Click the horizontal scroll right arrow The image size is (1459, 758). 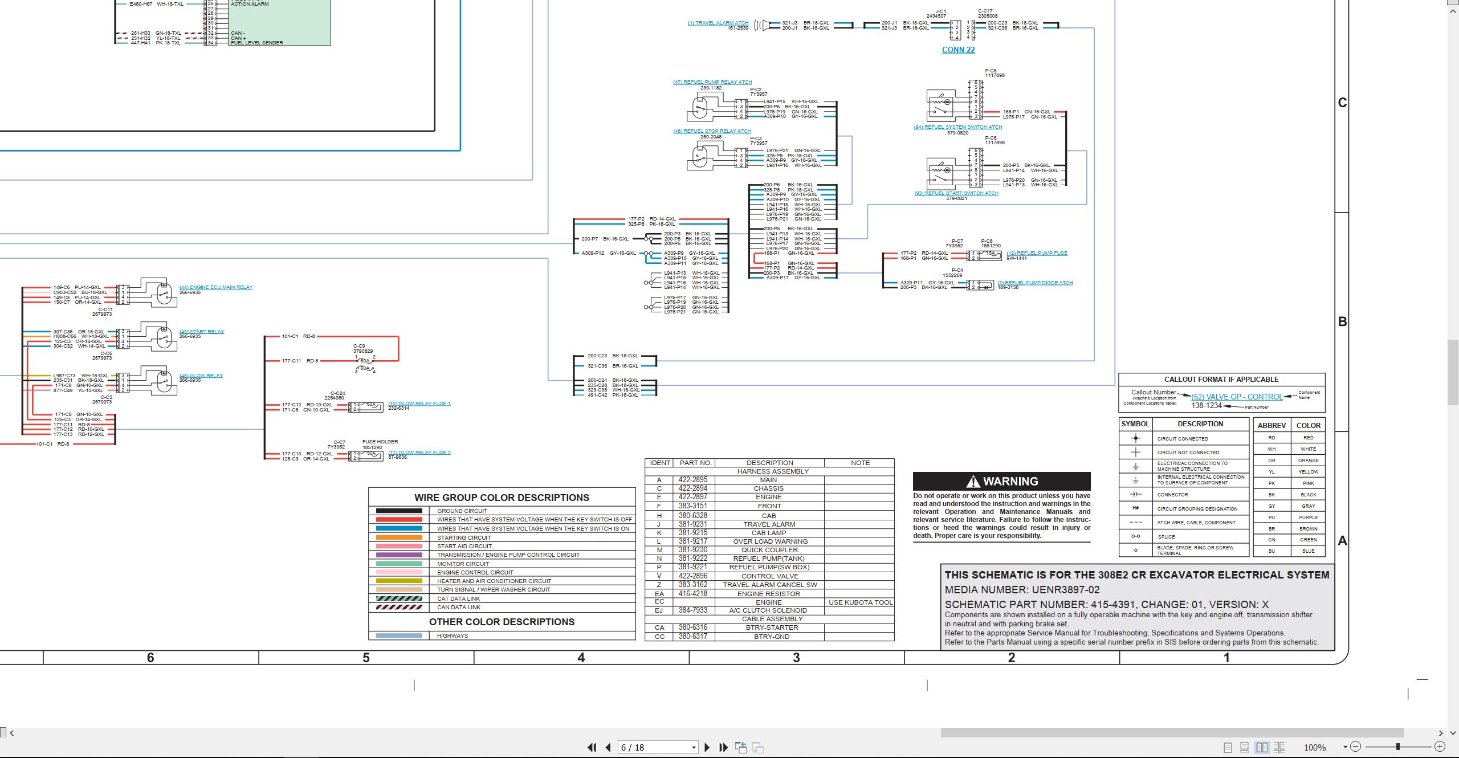coord(1441,733)
